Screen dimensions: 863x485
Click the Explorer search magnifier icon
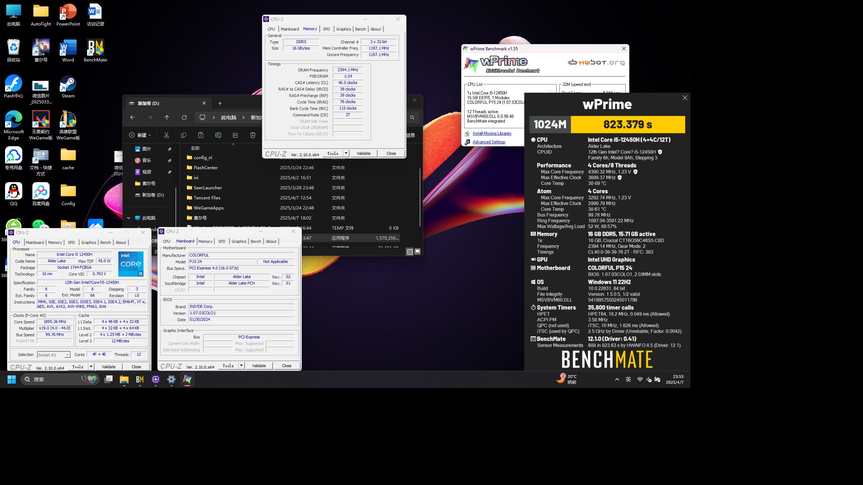point(412,117)
